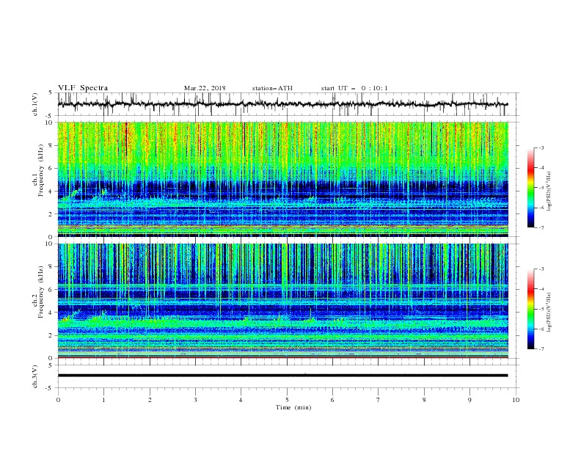This screenshot has width=581, height=449.
Task: Click ch.1 color bar tick "-3"
Action: 541,147
